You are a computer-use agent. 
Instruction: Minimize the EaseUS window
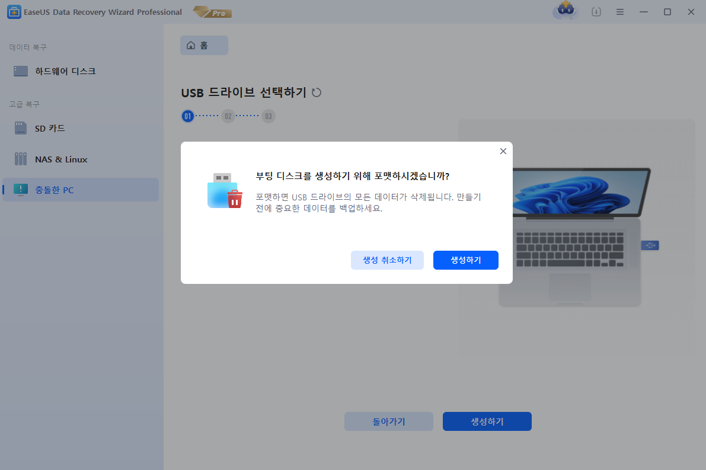pyautogui.click(x=644, y=12)
